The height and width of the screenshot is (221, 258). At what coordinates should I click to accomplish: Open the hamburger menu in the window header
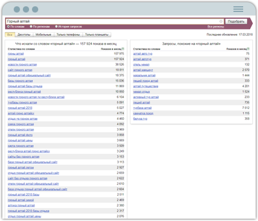238,9
